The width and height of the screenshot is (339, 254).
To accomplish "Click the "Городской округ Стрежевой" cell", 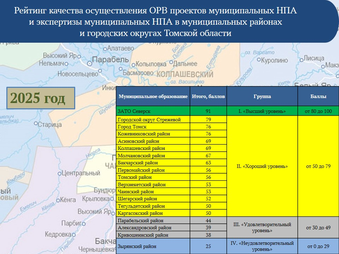I will coord(153,120).
